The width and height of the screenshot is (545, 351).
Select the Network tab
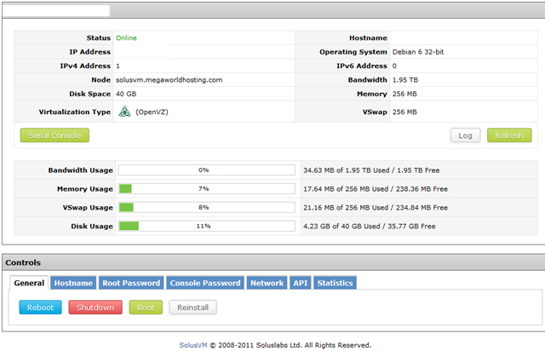click(x=267, y=283)
